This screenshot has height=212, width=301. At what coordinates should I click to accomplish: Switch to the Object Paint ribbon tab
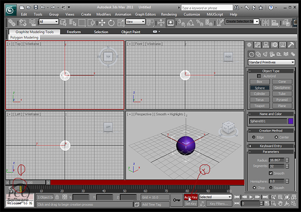point(131,32)
